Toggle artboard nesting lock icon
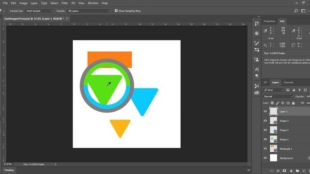The image size is (310, 174). 288,103
